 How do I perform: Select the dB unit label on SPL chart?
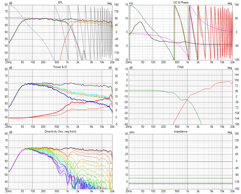point(11,3)
